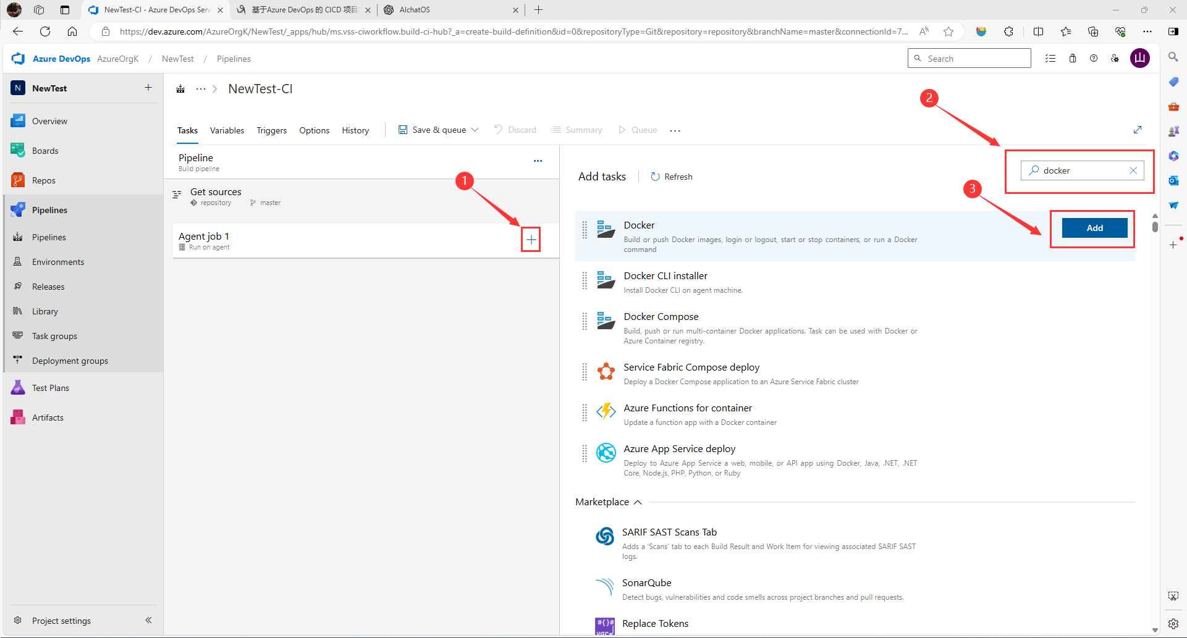
Task: Clear the docker search text
Action: 1133,170
